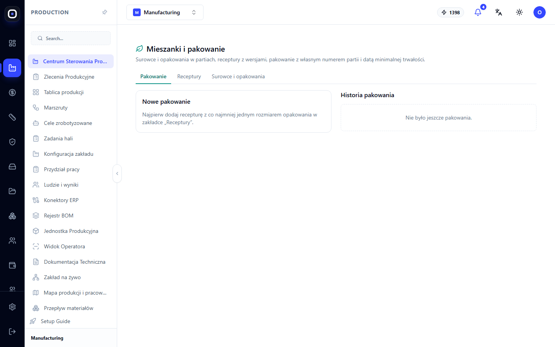Select Zadania hali menu entry
Image resolution: width=555 pixels, height=347 pixels.
click(x=71, y=138)
